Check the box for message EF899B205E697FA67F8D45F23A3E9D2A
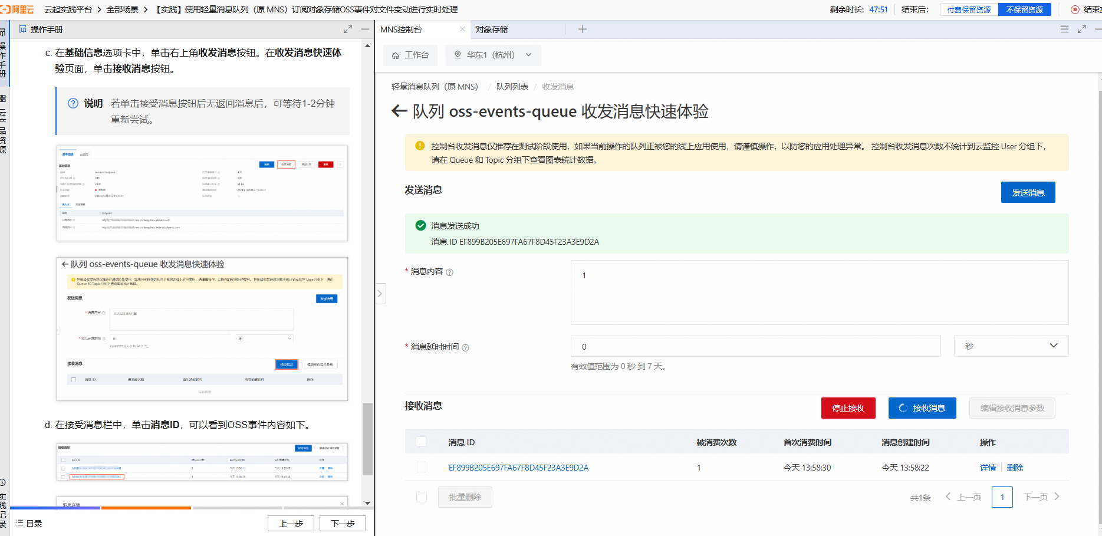The width and height of the screenshot is (1102, 536). (x=421, y=467)
